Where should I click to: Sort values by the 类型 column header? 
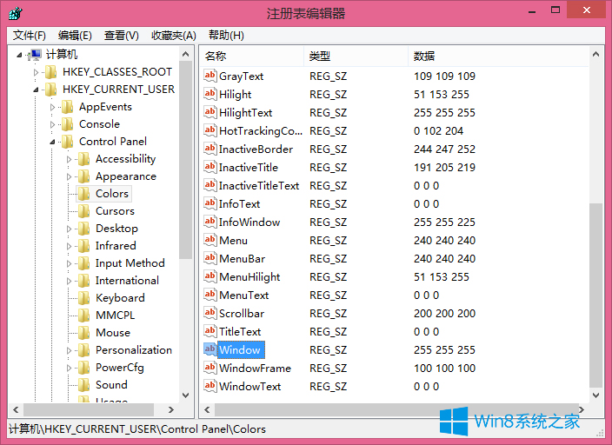click(356, 56)
